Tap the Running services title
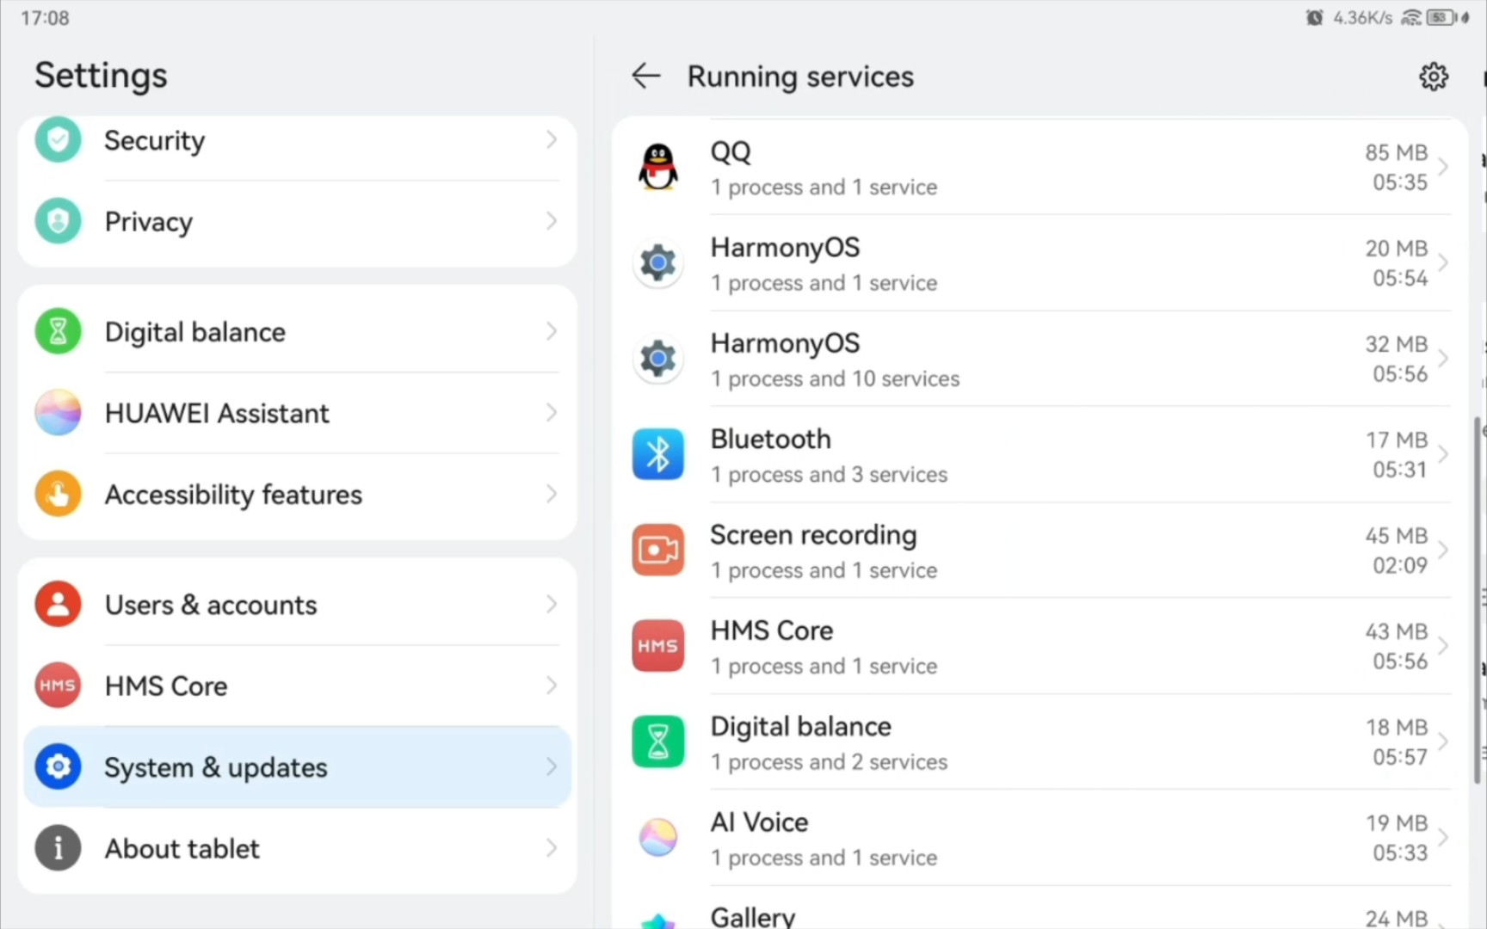This screenshot has width=1487, height=929. 800,77
